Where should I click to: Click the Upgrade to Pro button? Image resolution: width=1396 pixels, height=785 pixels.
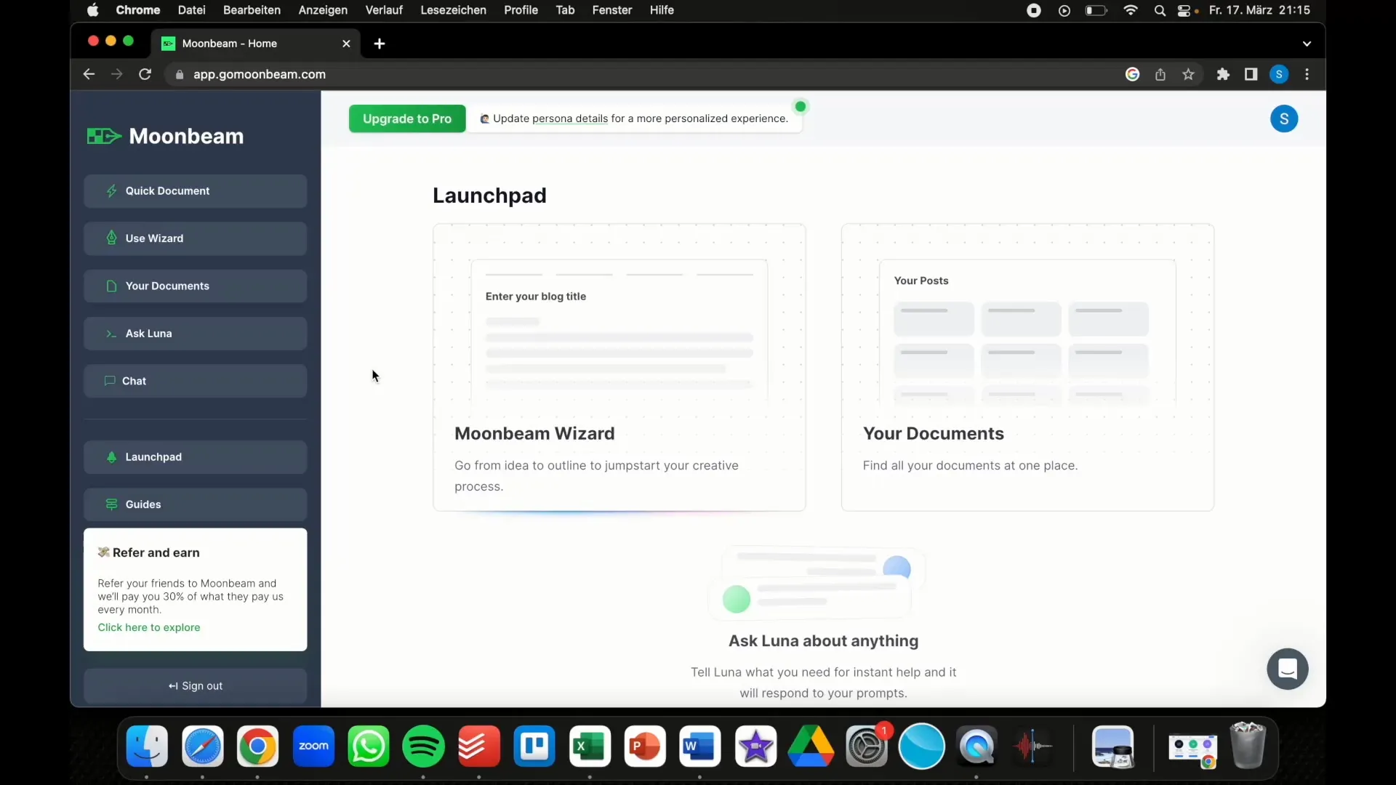tap(406, 118)
